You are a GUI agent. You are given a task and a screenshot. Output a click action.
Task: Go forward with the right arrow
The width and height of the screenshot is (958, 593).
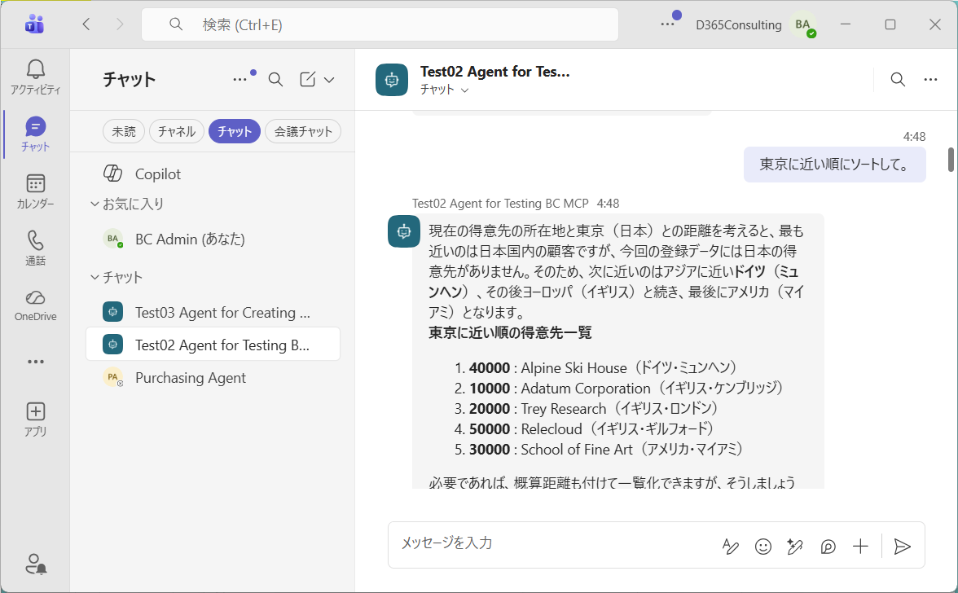pyautogui.click(x=120, y=24)
